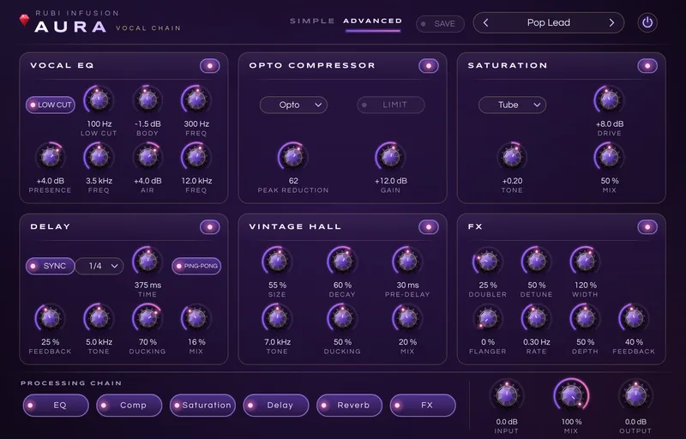Select Delay in processing chain
Screen dimensions: 686x439
[276, 406]
